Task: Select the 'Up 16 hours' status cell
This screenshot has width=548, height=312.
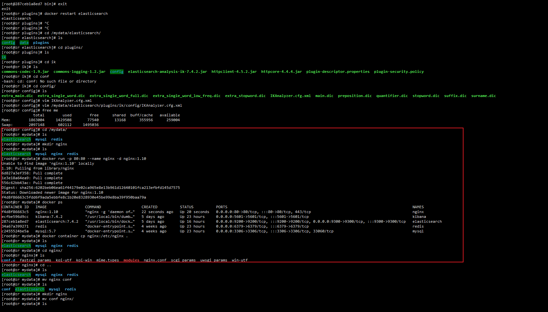Action: [x=192, y=221]
